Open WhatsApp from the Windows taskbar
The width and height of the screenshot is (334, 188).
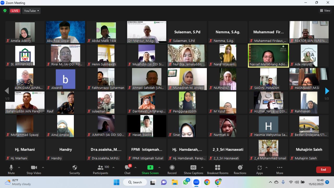(186, 182)
